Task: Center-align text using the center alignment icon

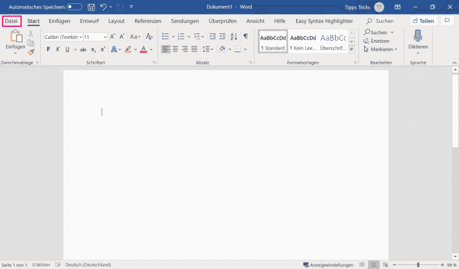Action: point(175,49)
